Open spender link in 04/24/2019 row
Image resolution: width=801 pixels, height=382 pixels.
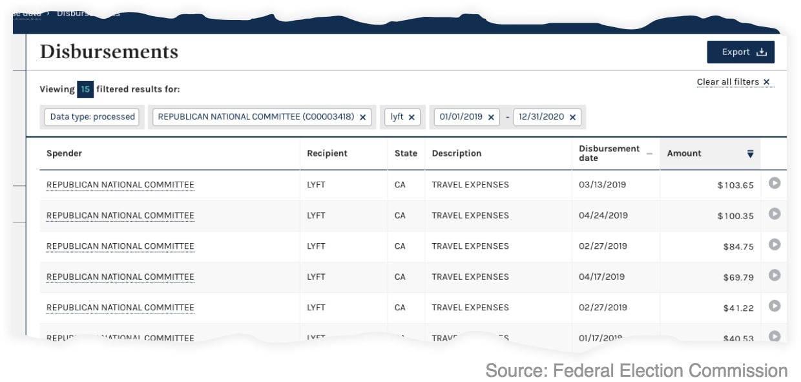coord(120,215)
